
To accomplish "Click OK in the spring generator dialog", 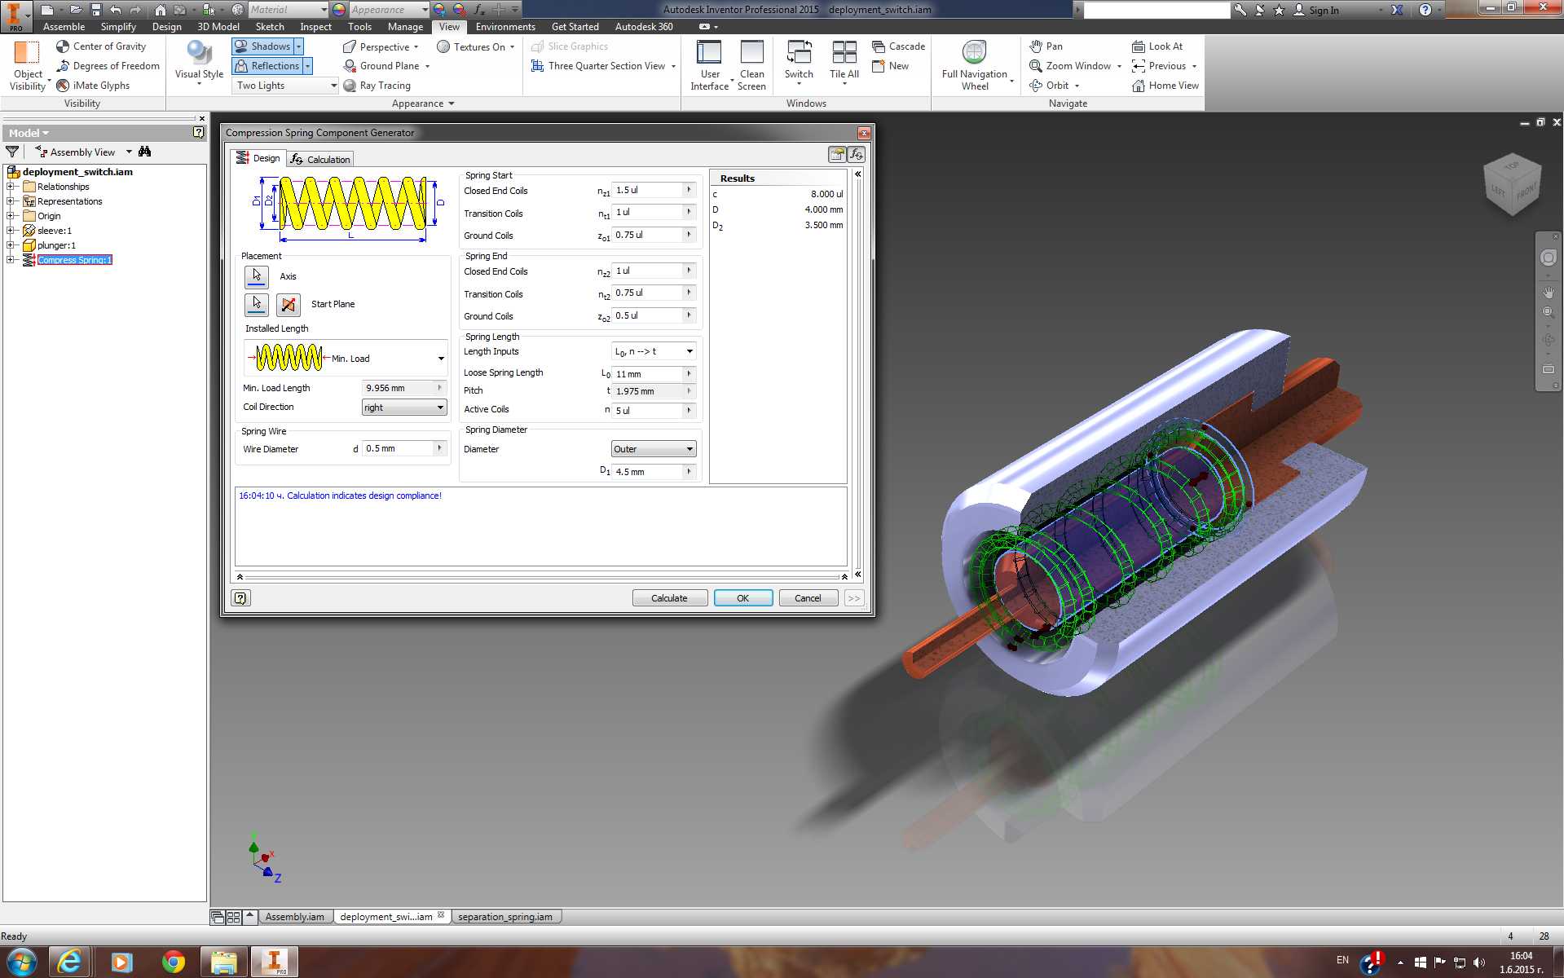I will [x=742, y=598].
